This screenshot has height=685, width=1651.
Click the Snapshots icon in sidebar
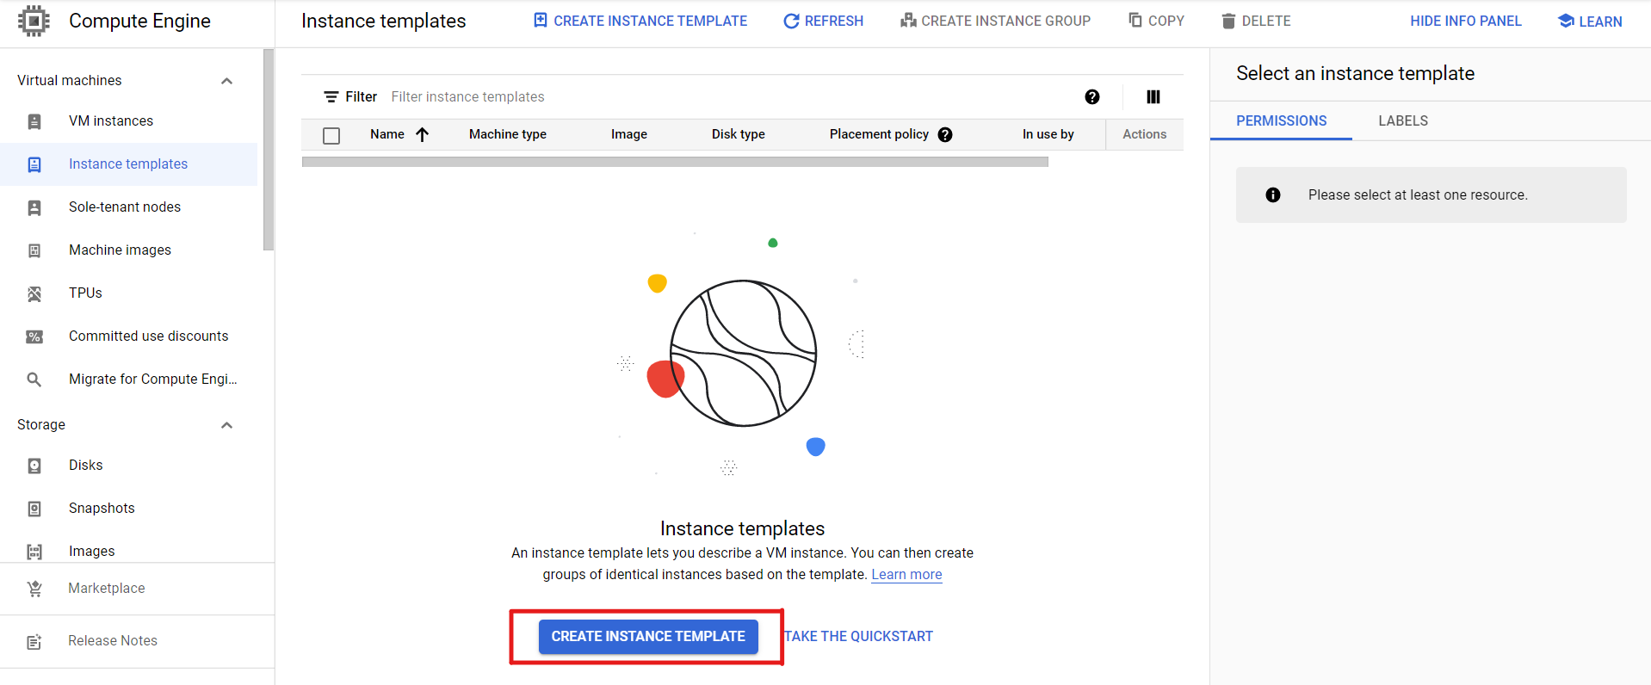[x=34, y=509]
